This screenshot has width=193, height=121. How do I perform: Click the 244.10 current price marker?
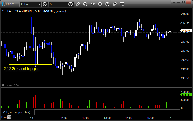(x=186, y=31)
